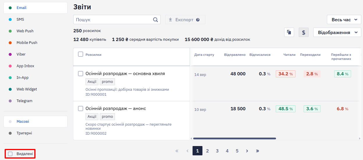The height and width of the screenshot is (160, 363).
Task: Sort by Відправлено column header
Action: tap(235, 55)
